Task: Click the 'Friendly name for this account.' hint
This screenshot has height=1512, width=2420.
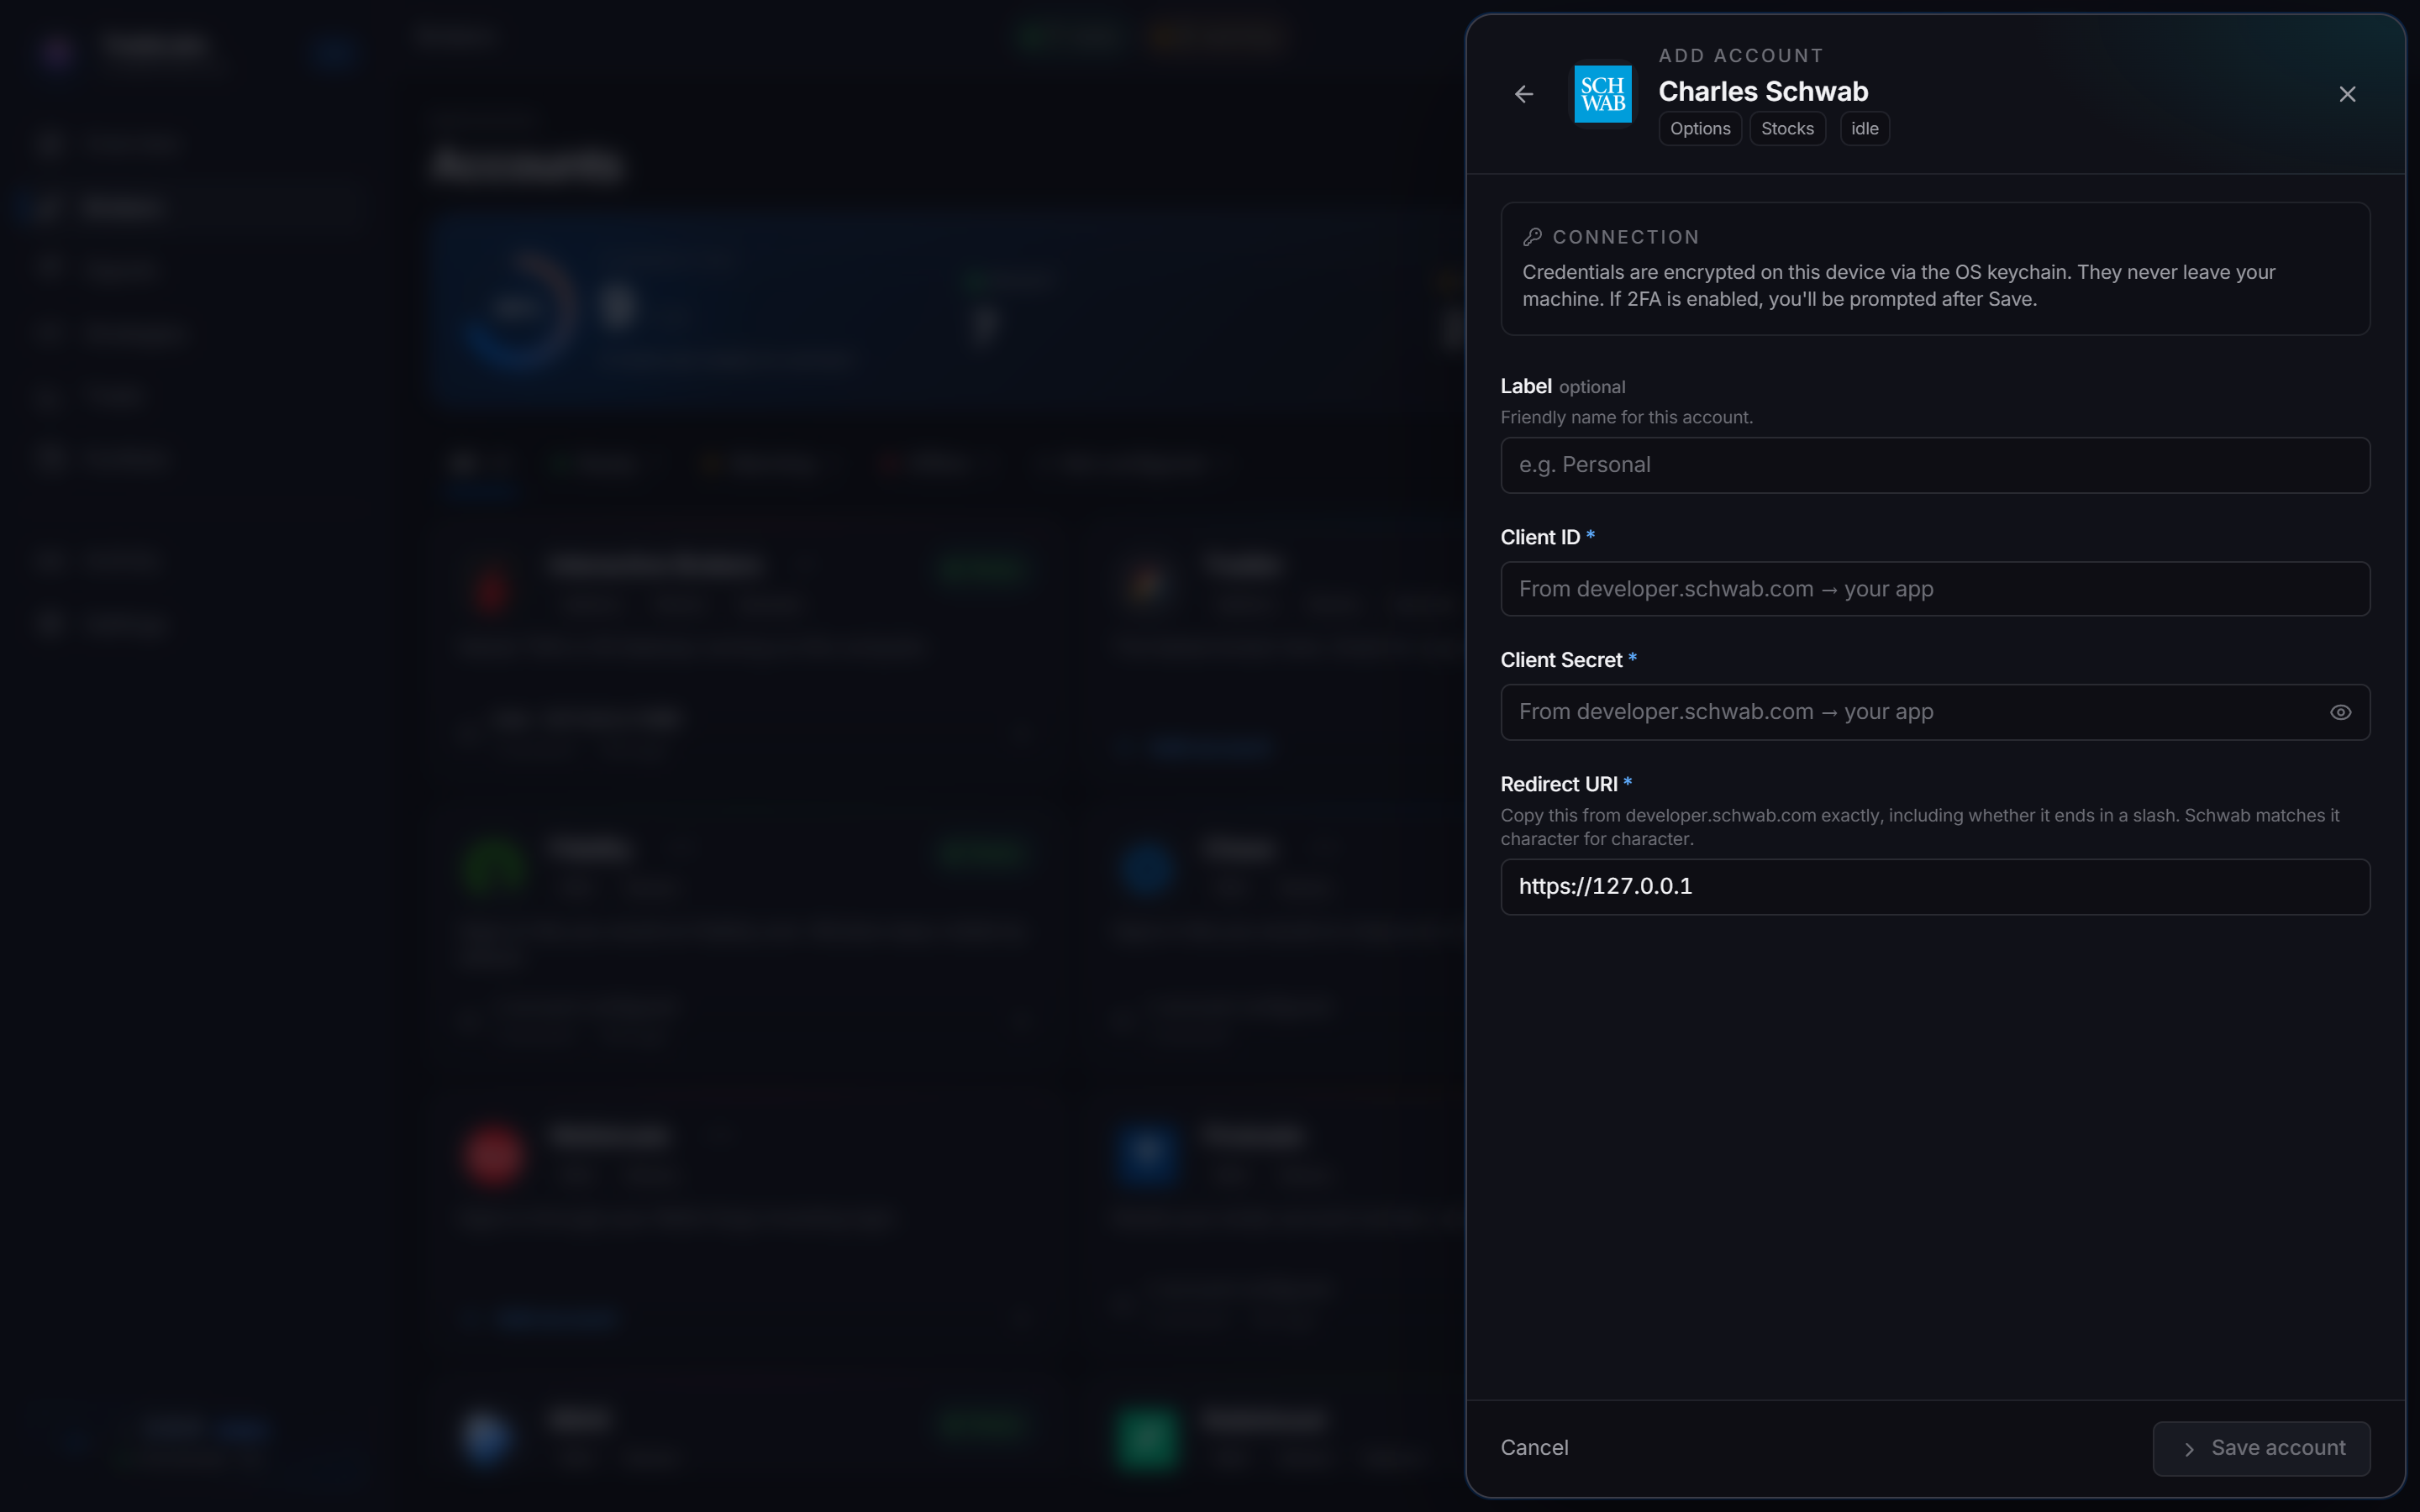Action: click(1626, 418)
